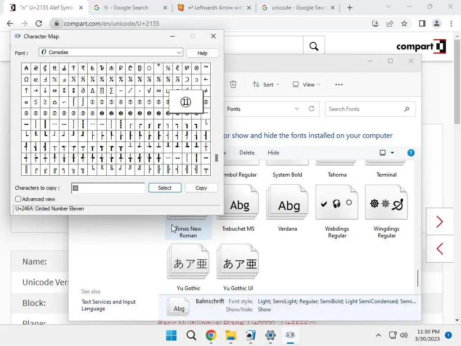Show hidden system tray icons chevron
Image resolution: width=461 pixels, height=346 pixels.
click(x=378, y=335)
